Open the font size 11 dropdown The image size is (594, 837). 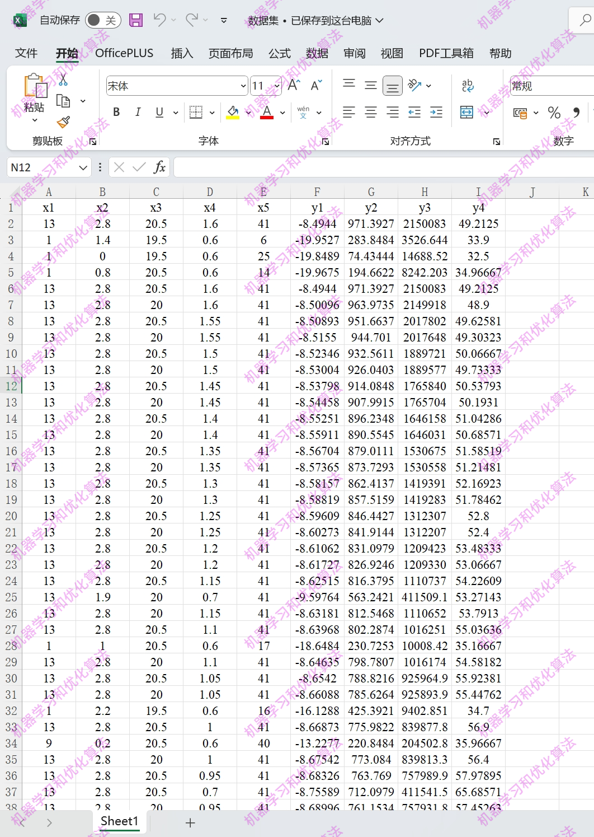click(x=277, y=86)
